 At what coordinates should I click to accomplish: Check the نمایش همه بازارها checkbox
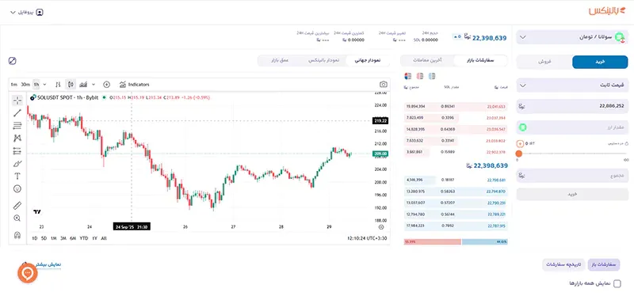tap(617, 283)
